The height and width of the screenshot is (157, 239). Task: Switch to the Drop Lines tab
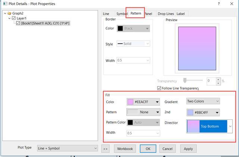(166, 14)
